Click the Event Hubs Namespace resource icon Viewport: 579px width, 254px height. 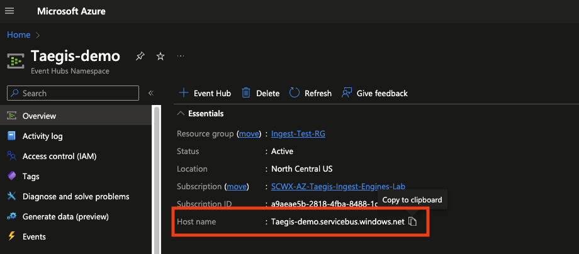click(15, 60)
